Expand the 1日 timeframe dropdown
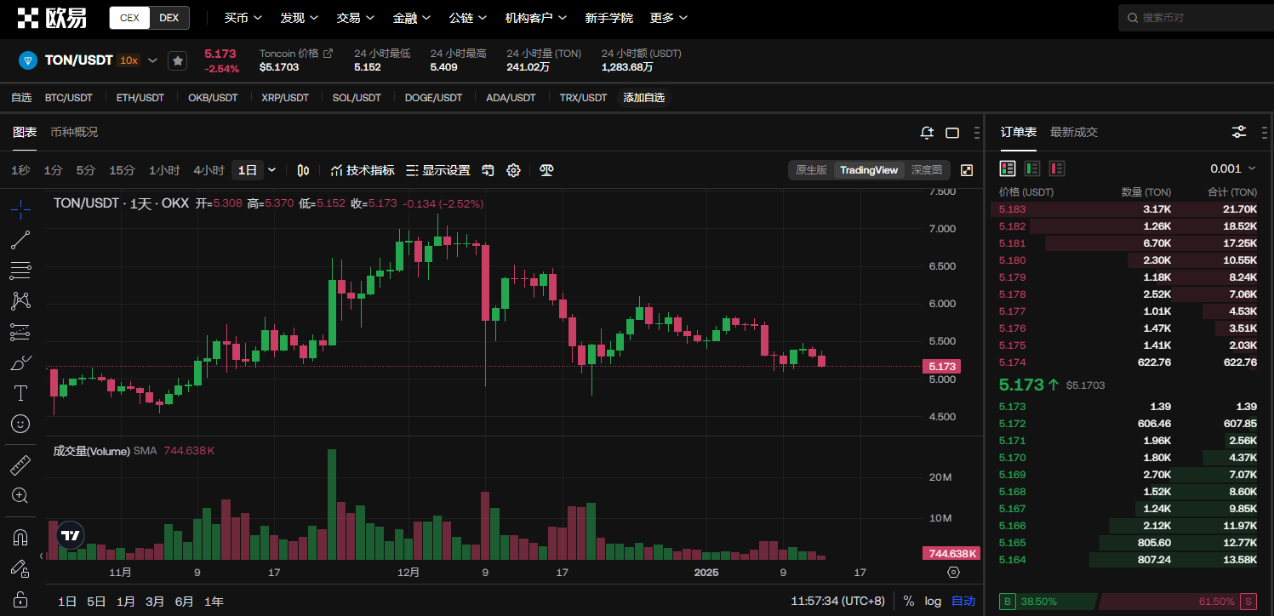 [x=271, y=170]
